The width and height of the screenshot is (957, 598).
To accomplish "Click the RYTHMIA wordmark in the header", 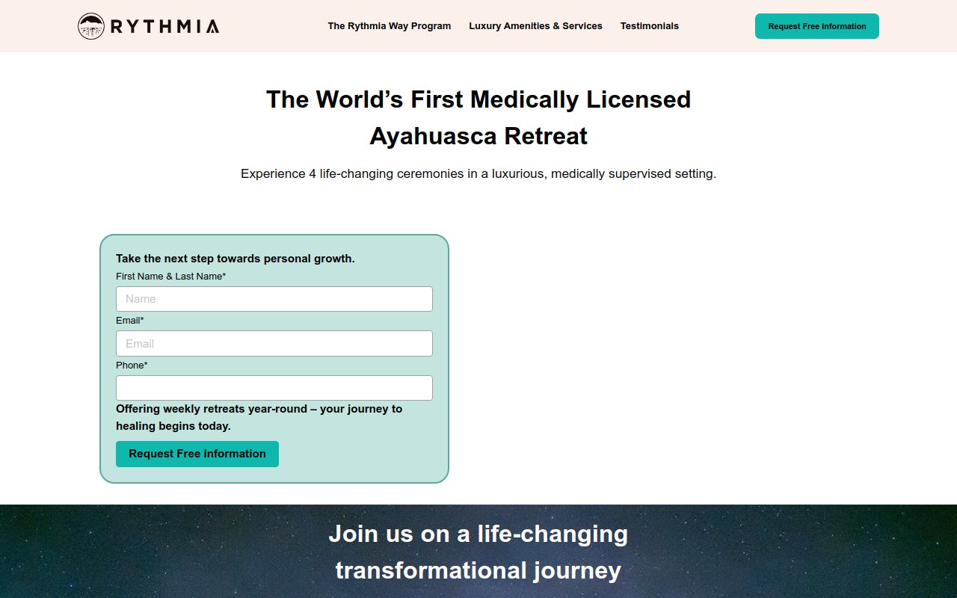I will pos(164,27).
